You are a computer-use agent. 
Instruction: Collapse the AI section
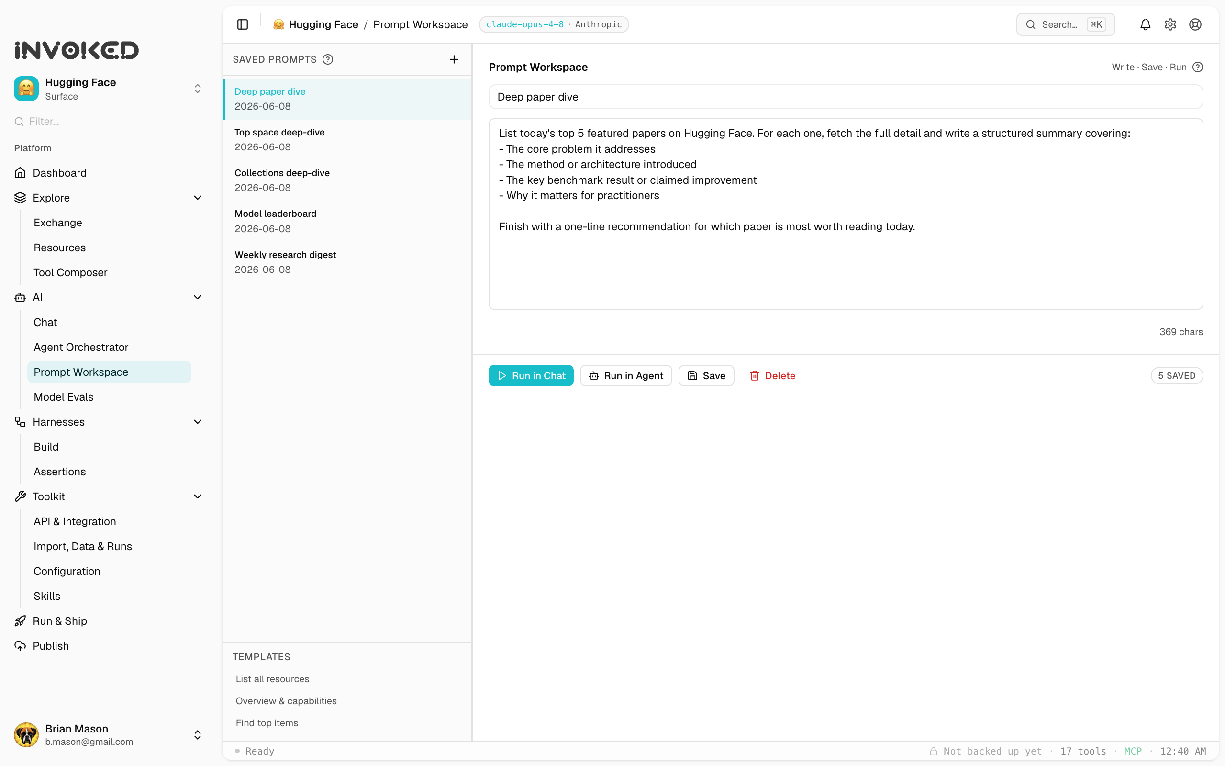[198, 297]
